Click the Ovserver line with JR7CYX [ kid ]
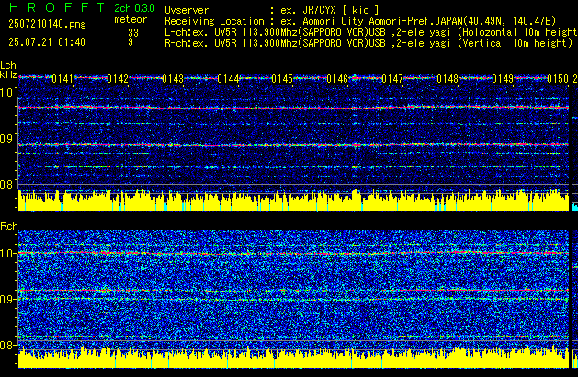The image size is (578, 377). 272,10
